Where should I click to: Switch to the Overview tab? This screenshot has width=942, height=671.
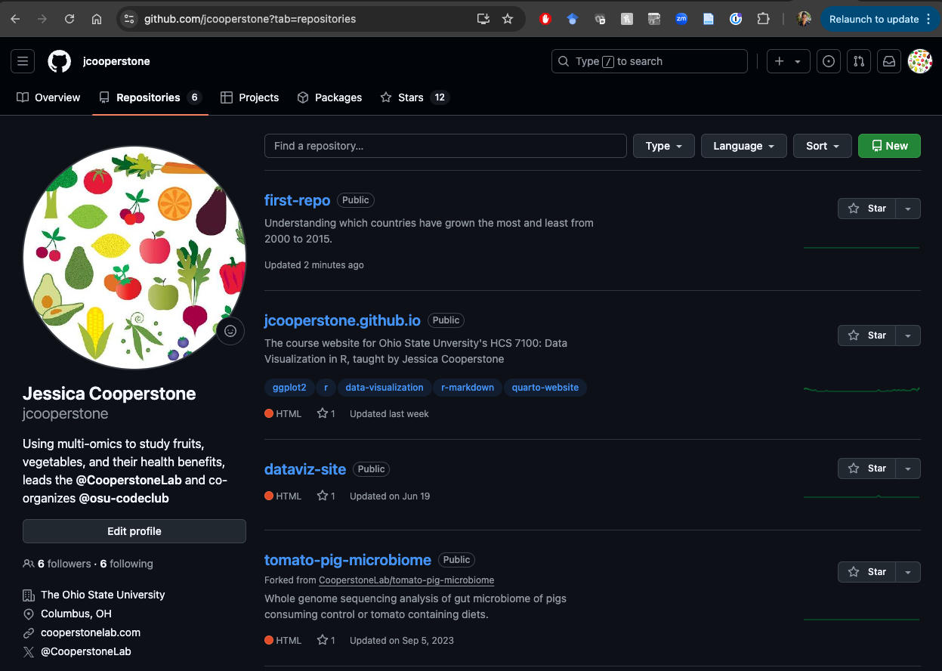pyautogui.click(x=48, y=97)
